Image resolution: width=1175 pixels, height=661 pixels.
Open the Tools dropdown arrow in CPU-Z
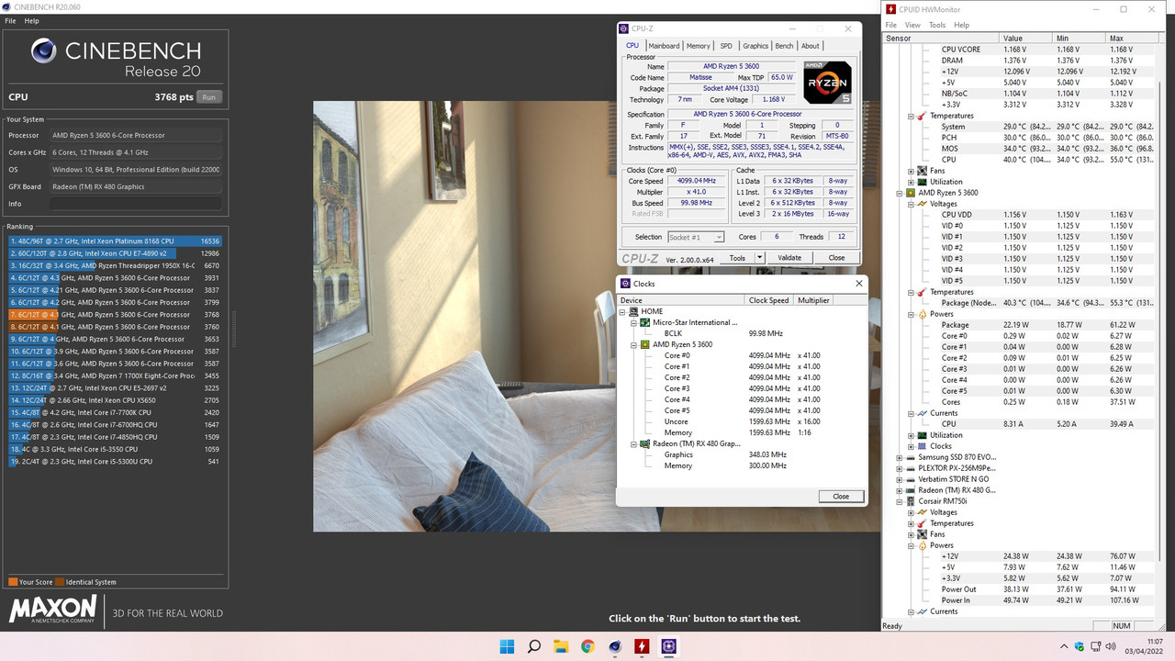759,258
